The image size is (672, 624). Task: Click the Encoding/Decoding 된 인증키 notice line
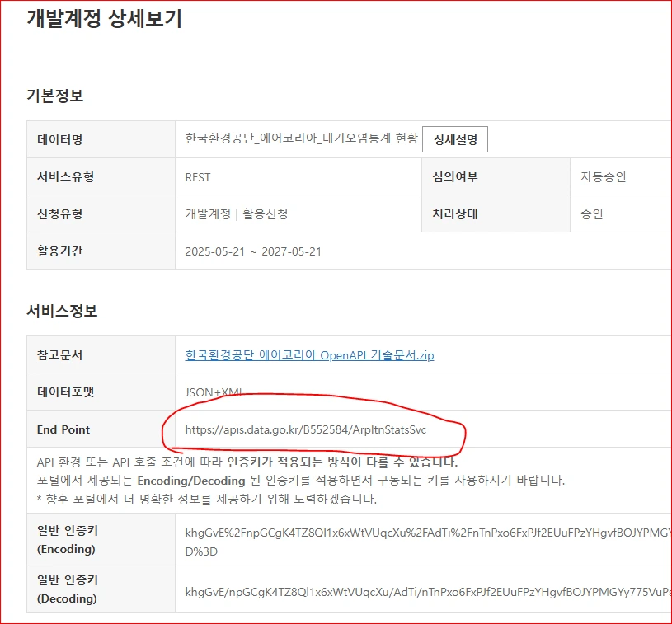(x=301, y=481)
